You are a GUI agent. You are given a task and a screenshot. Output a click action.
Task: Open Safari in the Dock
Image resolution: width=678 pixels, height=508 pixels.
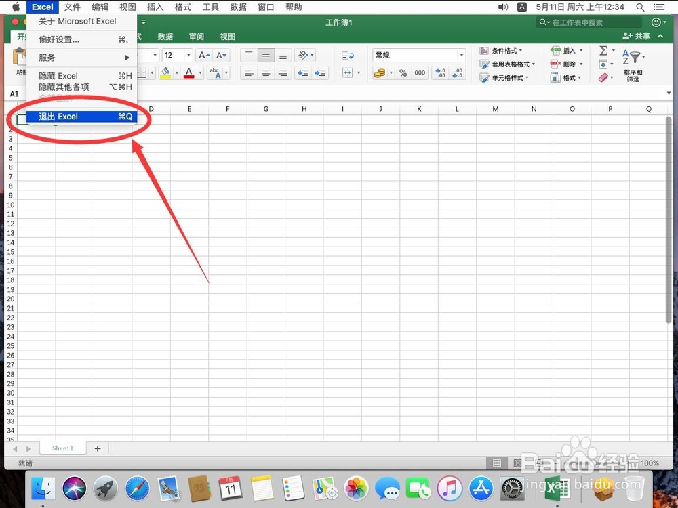click(137, 488)
